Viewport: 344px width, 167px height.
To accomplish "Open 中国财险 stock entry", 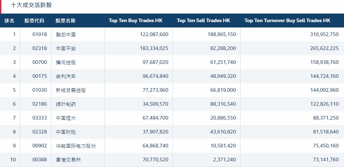I will [66, 132].
